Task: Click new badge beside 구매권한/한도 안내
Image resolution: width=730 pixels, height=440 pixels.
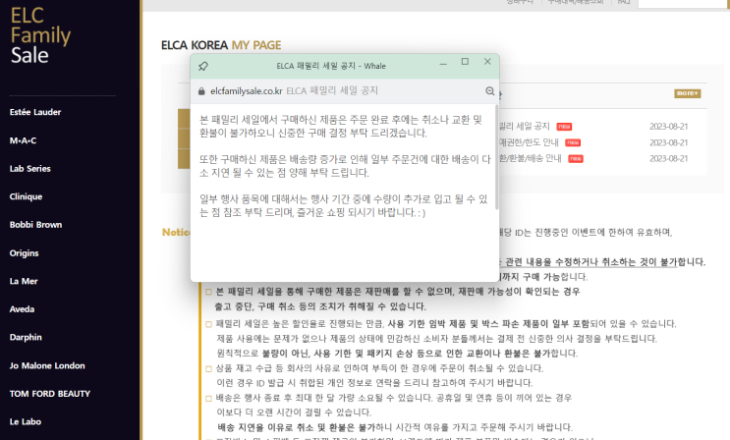Action: click(573, 142)
